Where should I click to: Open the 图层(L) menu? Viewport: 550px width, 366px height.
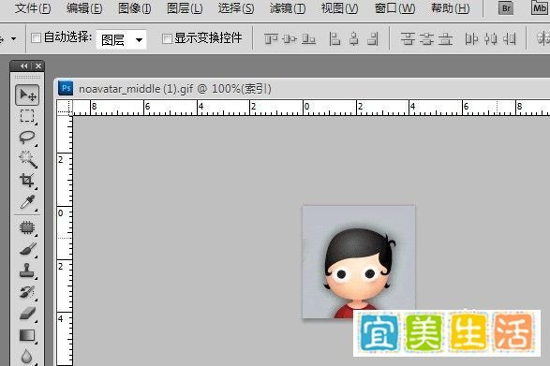pyautogui.click(x=185, y=8)
